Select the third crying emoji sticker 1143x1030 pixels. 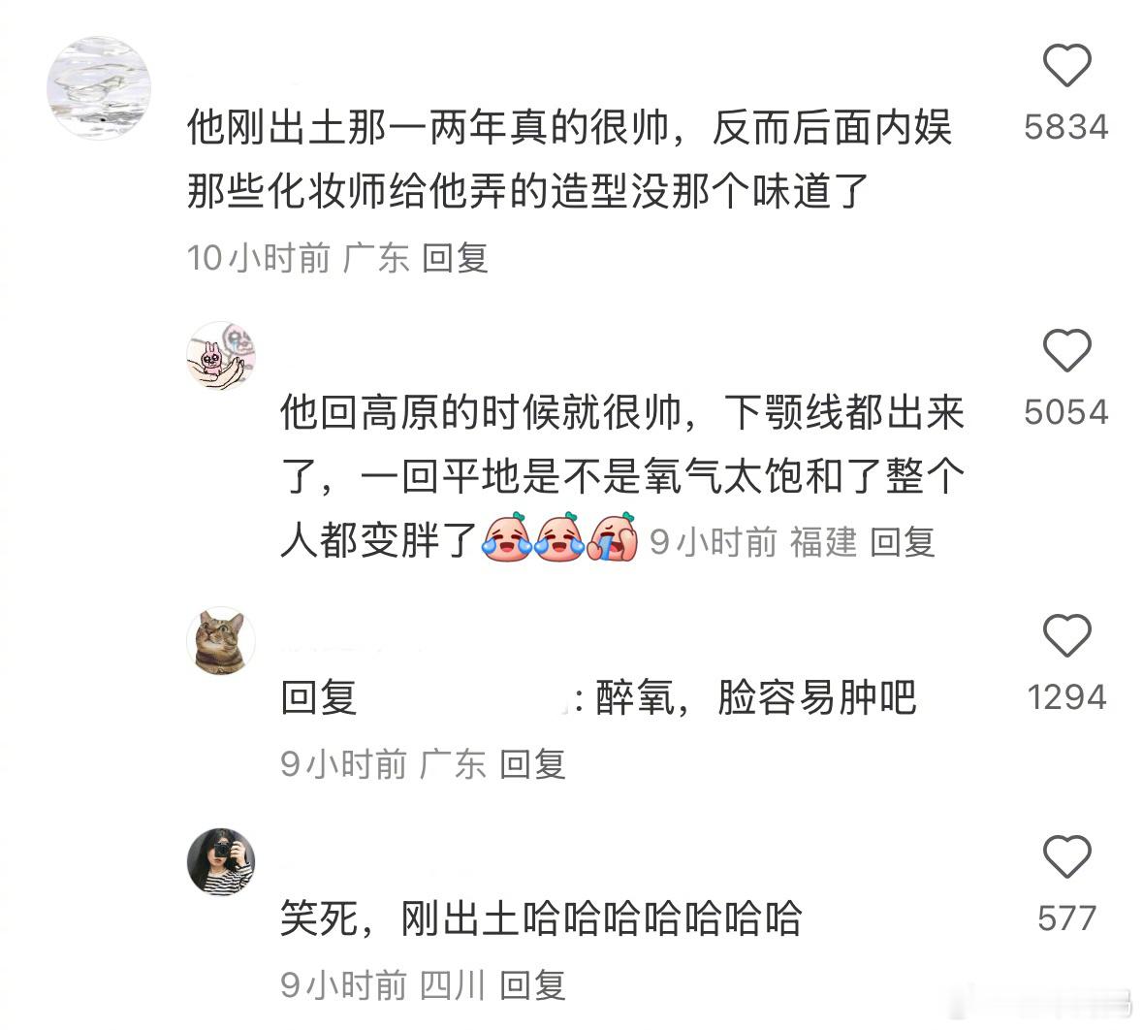pyautogui.click(x=613, y=537)
